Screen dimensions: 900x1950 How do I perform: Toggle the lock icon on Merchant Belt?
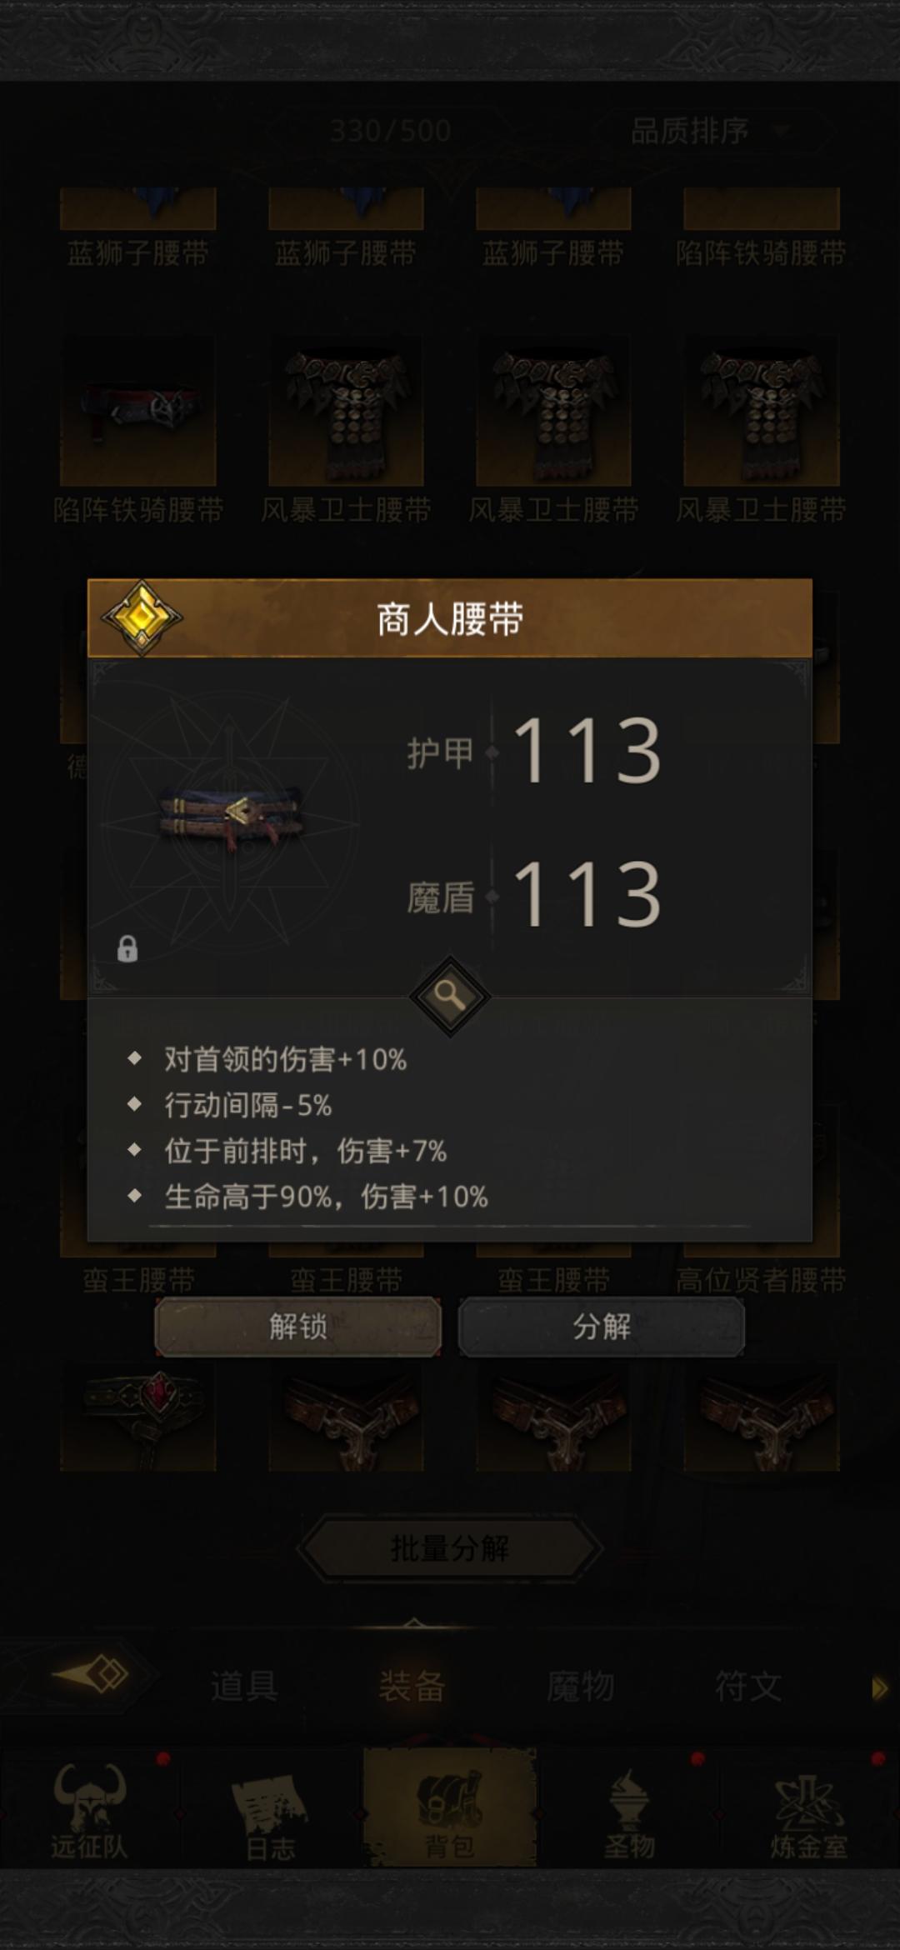127,948
